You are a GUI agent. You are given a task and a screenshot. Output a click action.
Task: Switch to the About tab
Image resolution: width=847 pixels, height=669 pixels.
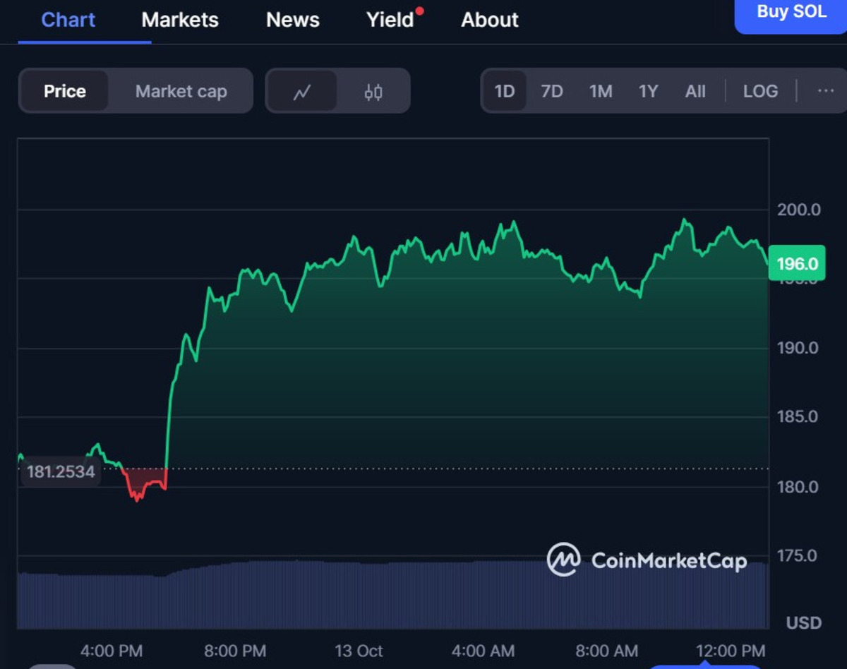pos(490,20)
